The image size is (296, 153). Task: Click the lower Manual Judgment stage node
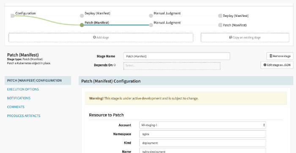pos(151,25)
